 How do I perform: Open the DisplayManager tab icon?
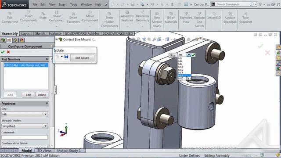click(22, 40)
